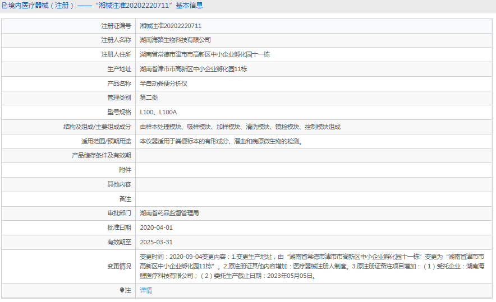Image resolution: width=496 pixels, height=302 pixels.
Task: Select approval date 2020-04-01
Action: [x=157, y=227]
